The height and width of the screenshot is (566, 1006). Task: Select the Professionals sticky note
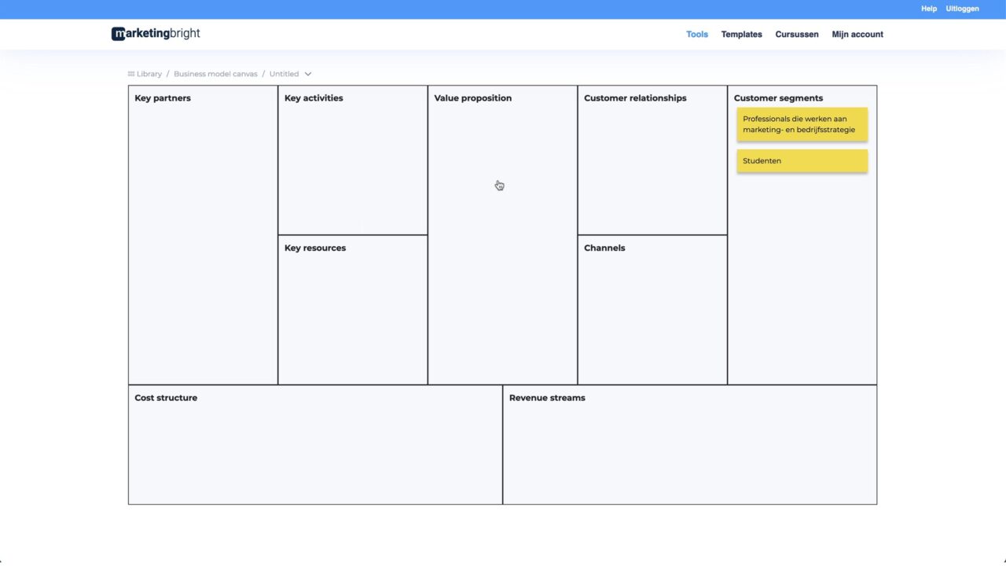(x=801, y=124)
